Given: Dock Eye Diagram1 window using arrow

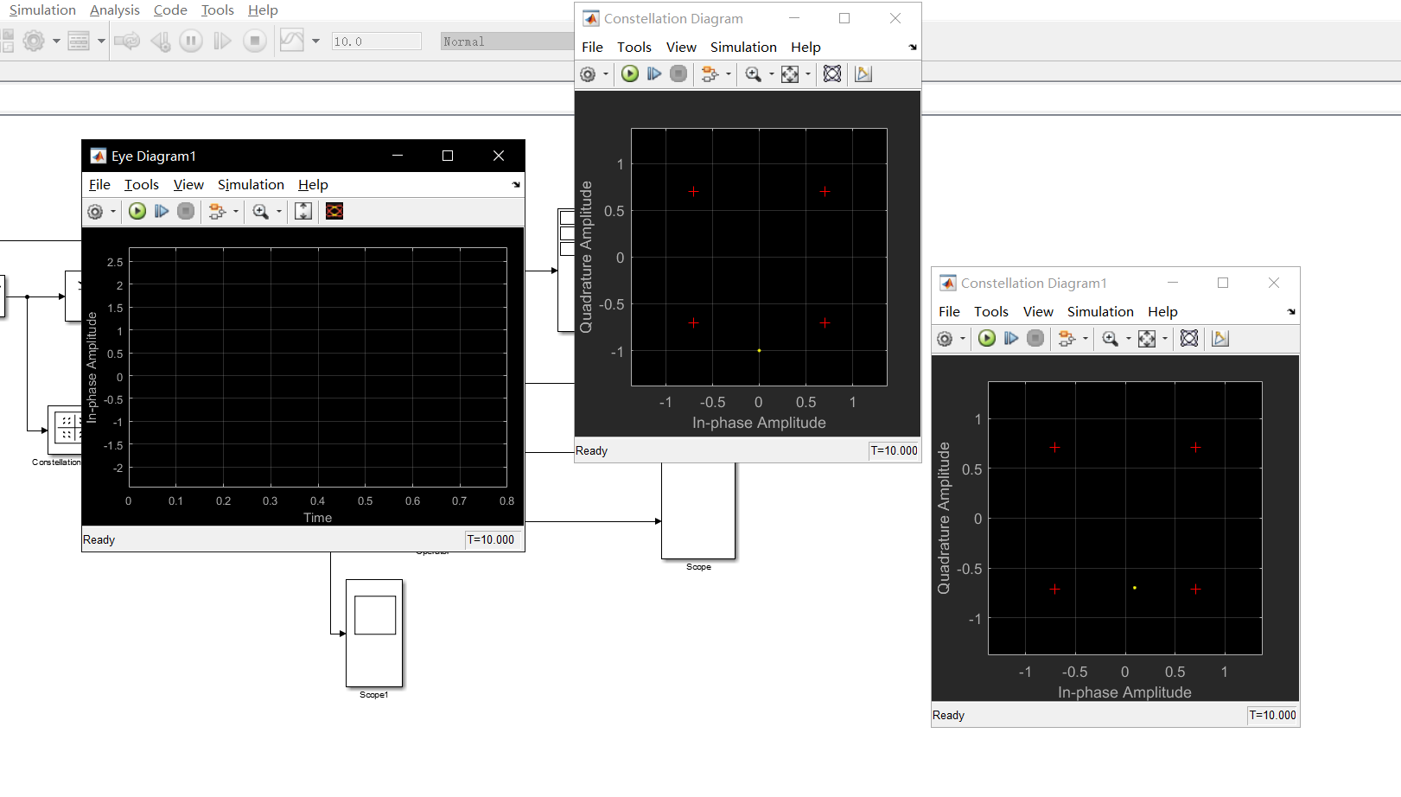Looking at the screenshot, I should click(516, 185).
